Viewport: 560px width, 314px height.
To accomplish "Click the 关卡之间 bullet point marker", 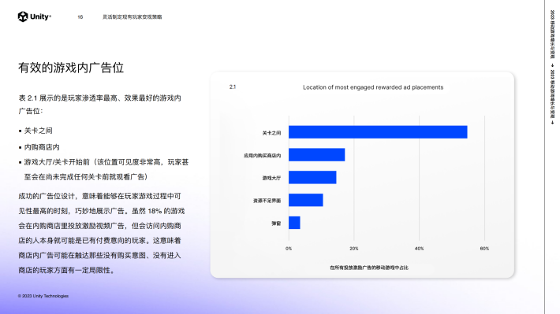I will 20,131.
